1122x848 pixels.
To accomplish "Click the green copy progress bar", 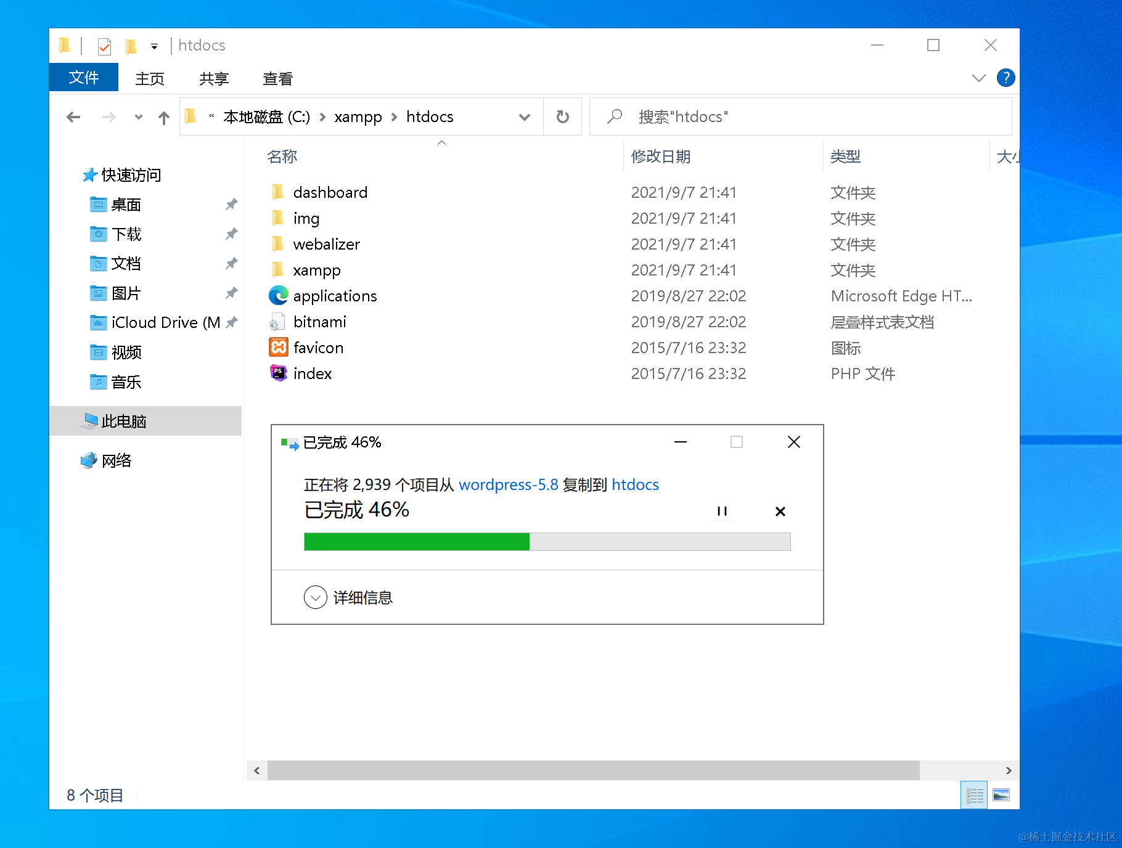I will [417, 542].
